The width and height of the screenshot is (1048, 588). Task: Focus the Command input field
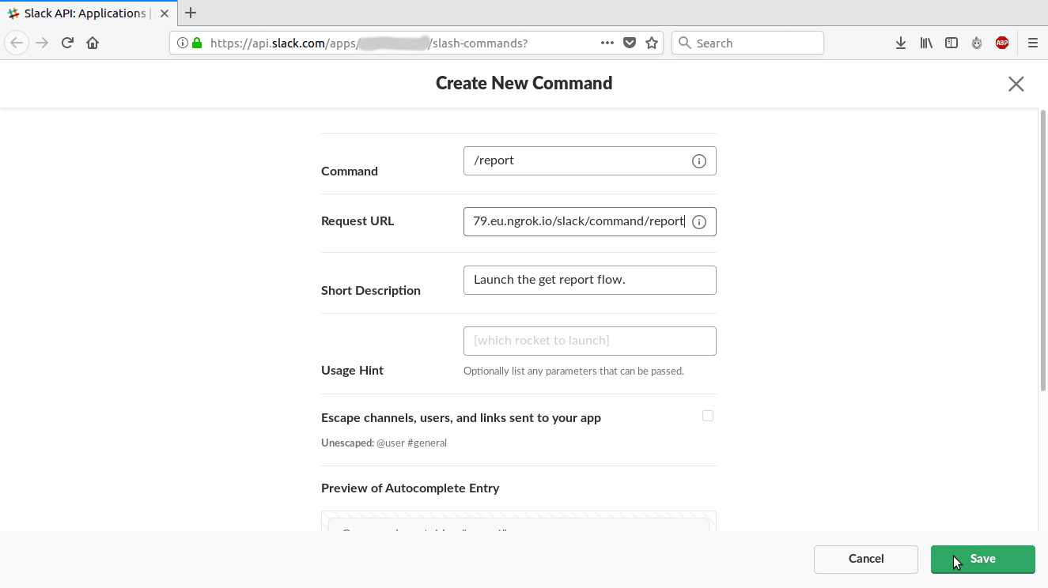(x=590, y=160)
